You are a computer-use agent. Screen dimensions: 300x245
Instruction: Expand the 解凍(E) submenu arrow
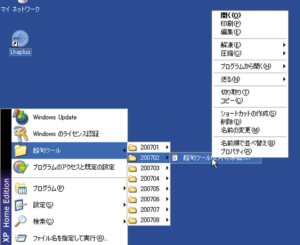[x=284, y=45]
